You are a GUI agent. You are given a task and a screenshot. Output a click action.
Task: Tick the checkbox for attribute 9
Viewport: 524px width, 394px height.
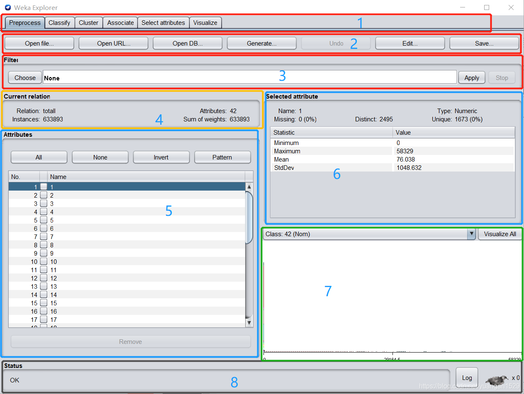(x=44, y=253)
